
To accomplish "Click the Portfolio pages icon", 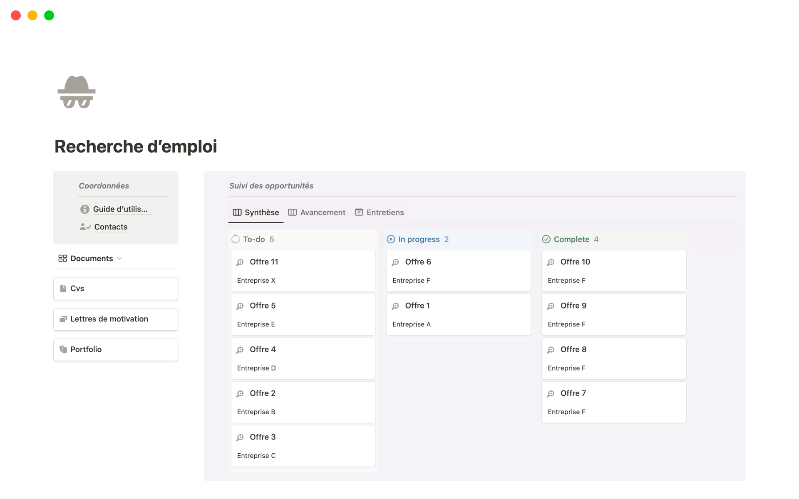I will (x=63, y=349).
